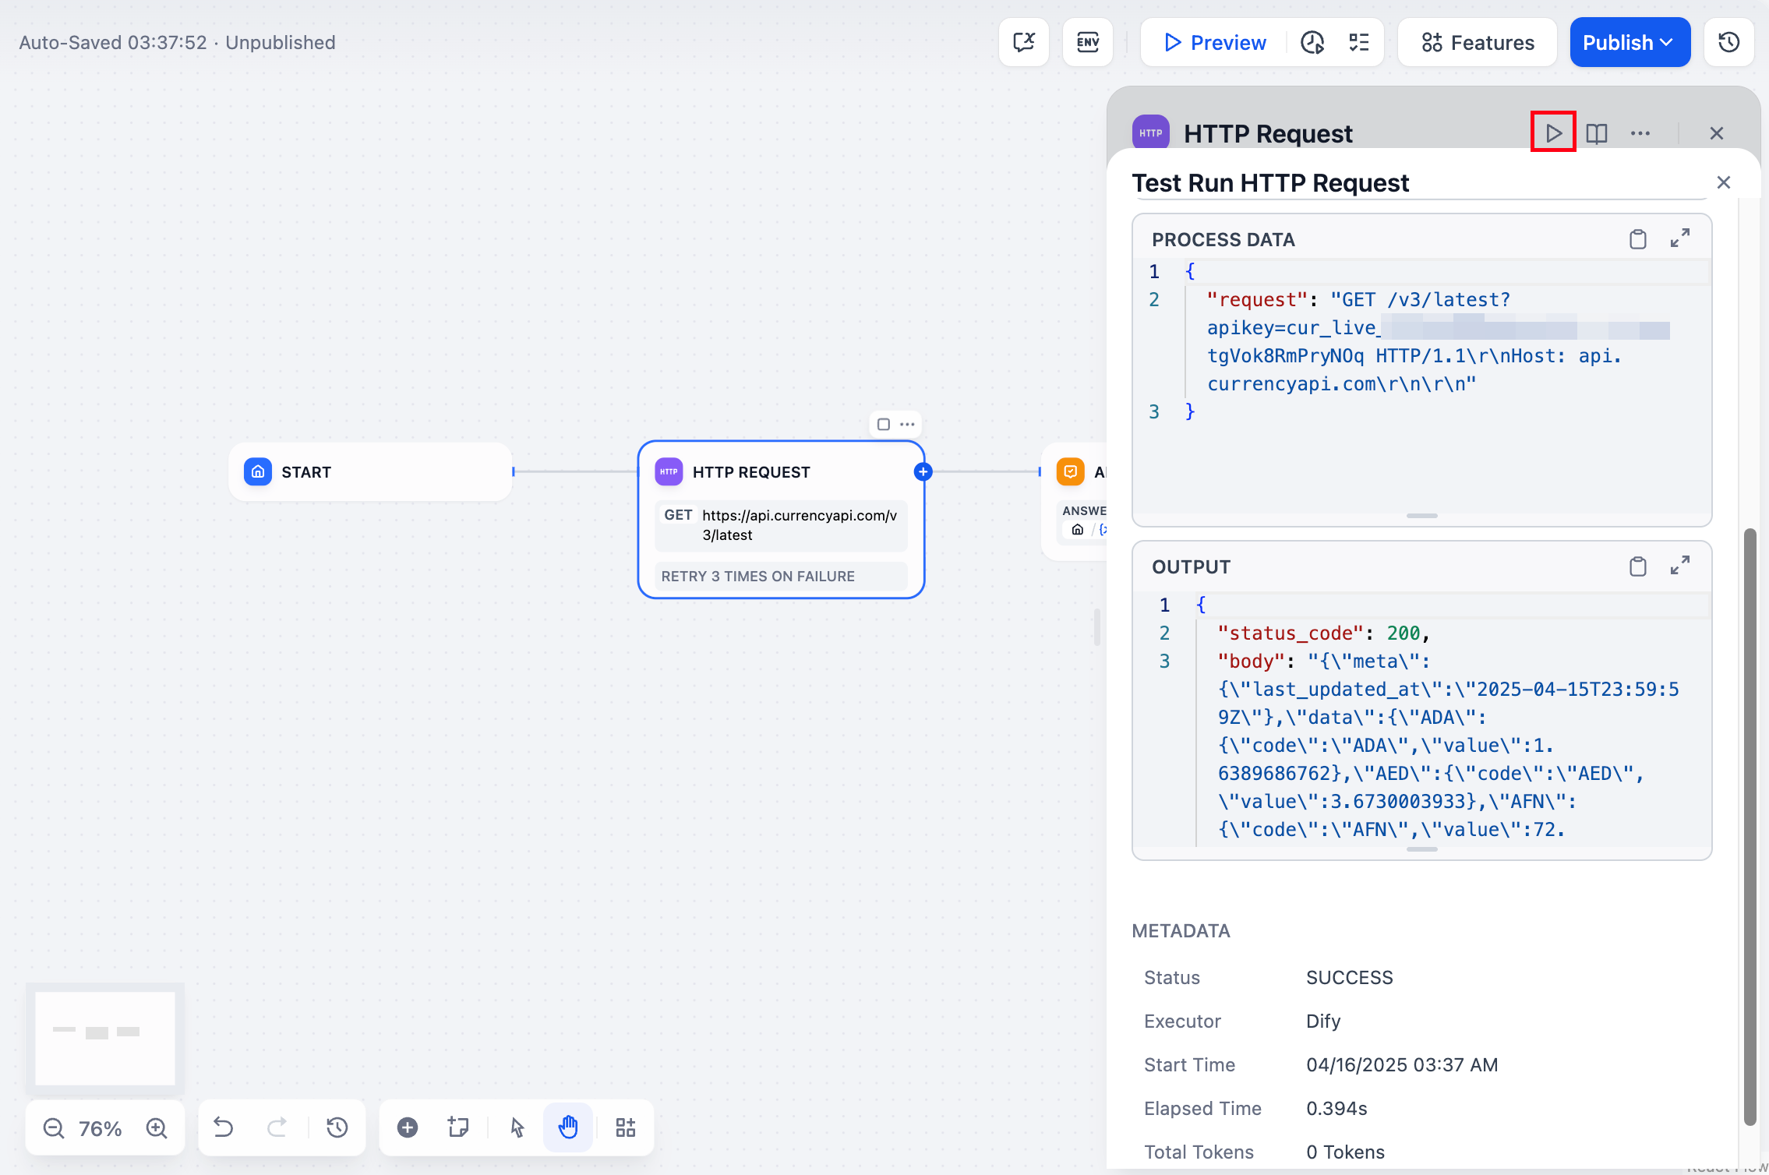
Task: Open the ENV environment variables icon
Action: coord(1087,42)
